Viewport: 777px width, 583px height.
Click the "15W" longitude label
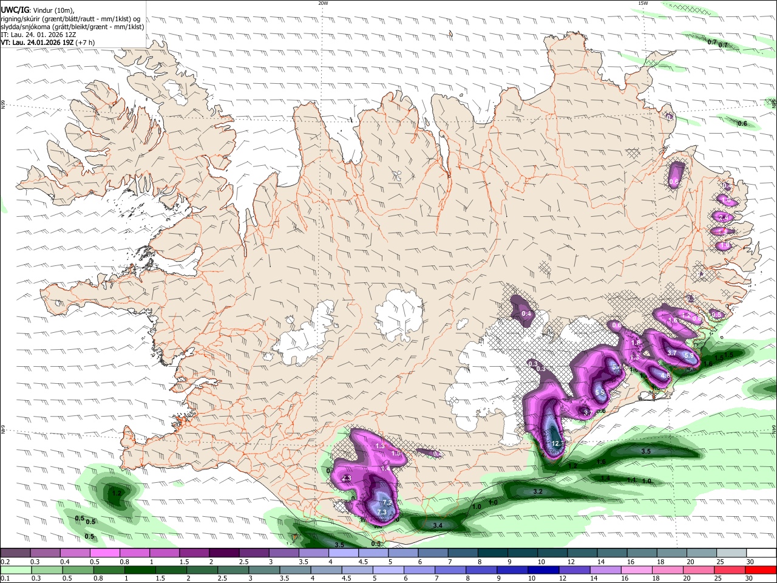643,3
